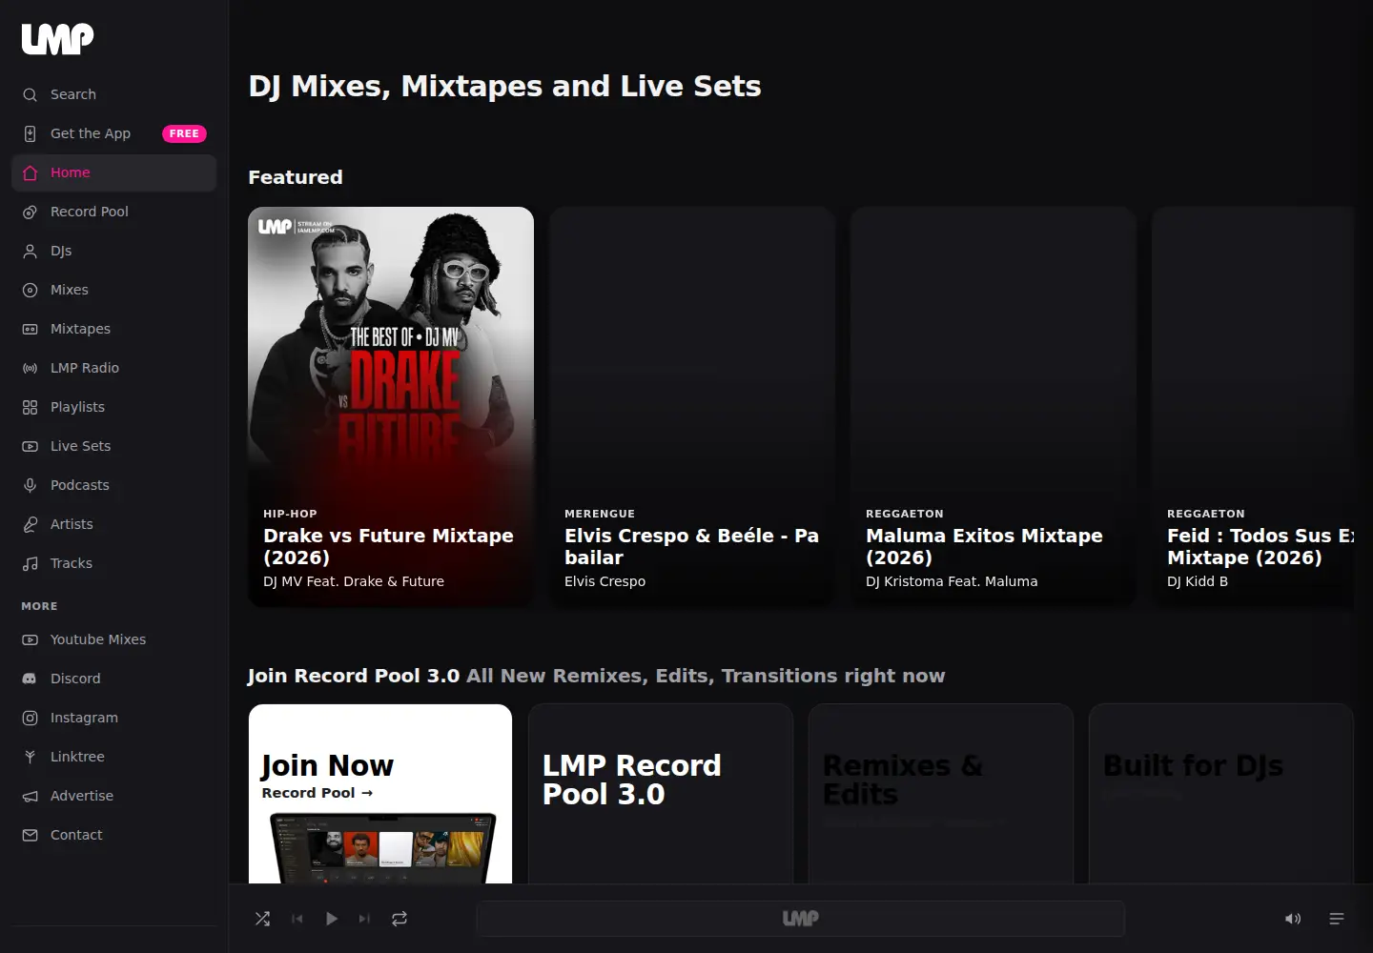Click the Youtube Mixes play icon
This screenshot has width=1373, height=953.
pos(31,639)
